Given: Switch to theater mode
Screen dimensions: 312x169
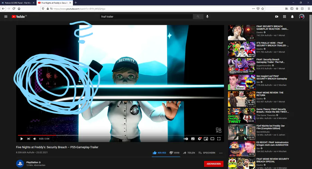Looking at the screenshot, I should point(212,139).
